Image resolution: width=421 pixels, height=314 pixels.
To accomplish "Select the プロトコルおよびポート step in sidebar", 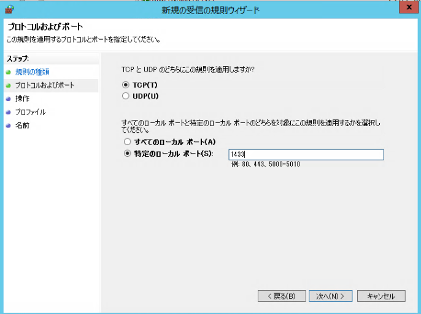I will [45, 85].
